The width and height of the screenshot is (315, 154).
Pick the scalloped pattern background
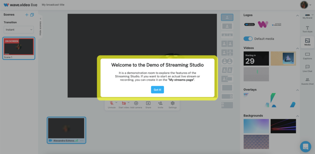[x=256, y=142]
